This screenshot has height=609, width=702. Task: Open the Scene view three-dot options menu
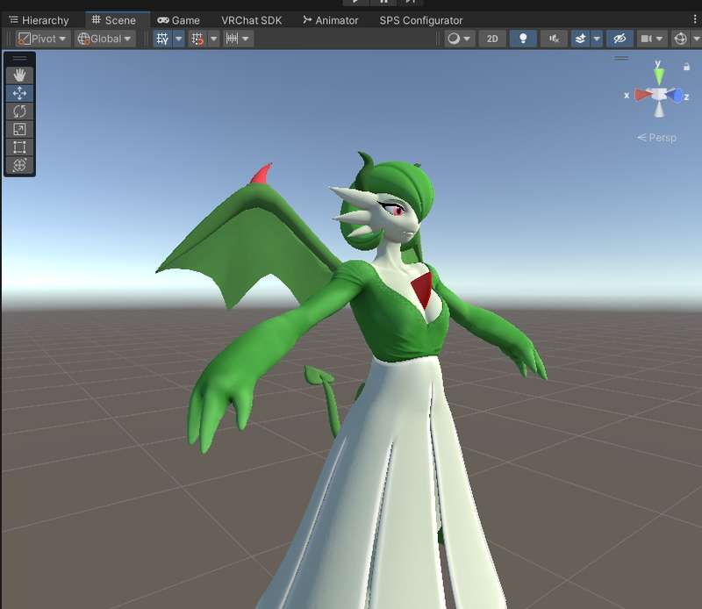click(x=695, y=19)
